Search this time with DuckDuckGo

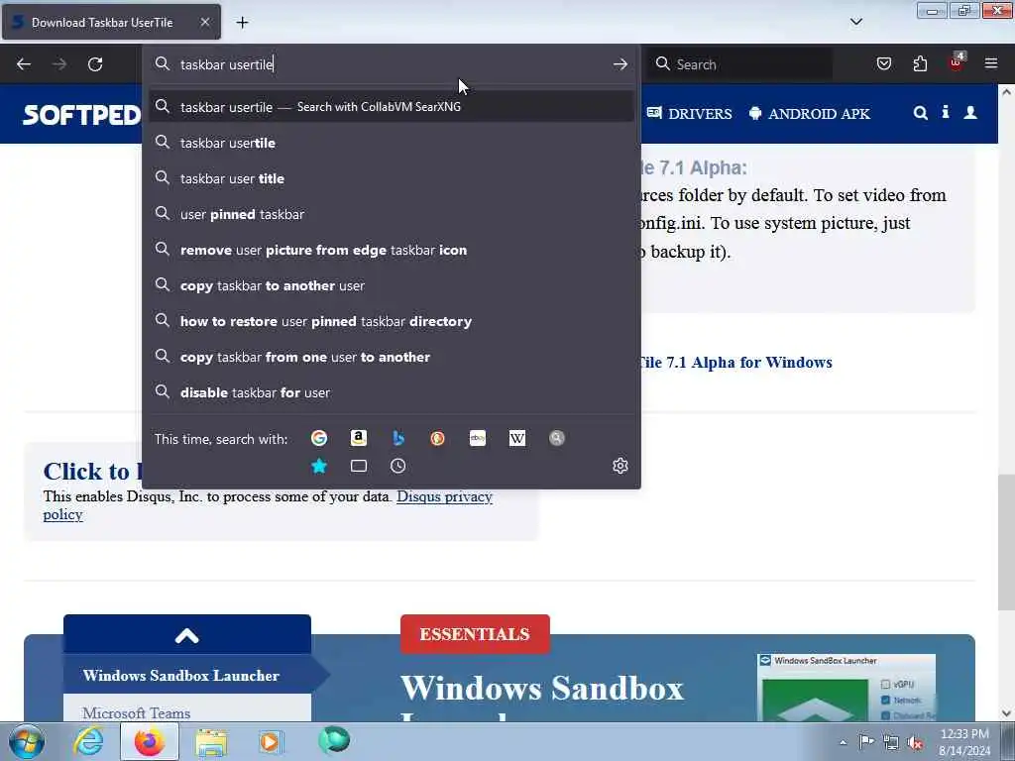coord(437,438)
